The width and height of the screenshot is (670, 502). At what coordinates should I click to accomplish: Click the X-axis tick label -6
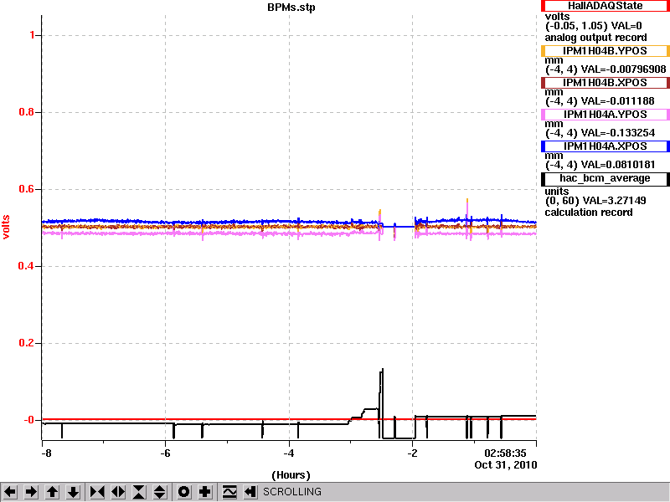point(165,453)
